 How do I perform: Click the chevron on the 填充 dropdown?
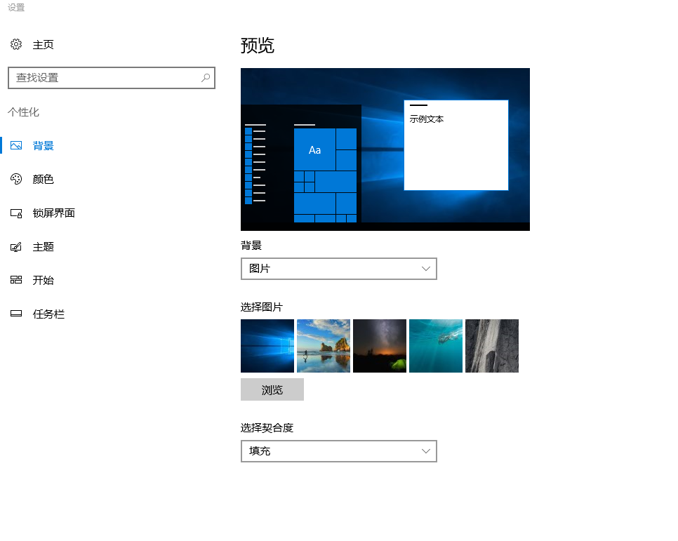click(x=425, y=451)
